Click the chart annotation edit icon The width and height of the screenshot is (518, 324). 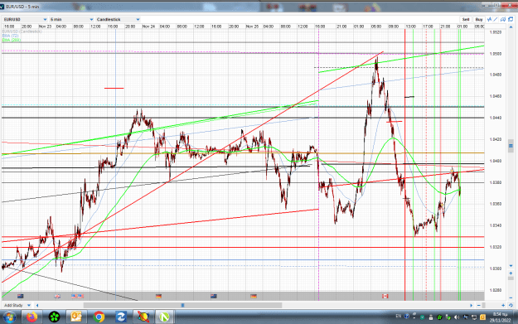click(503, 20)
